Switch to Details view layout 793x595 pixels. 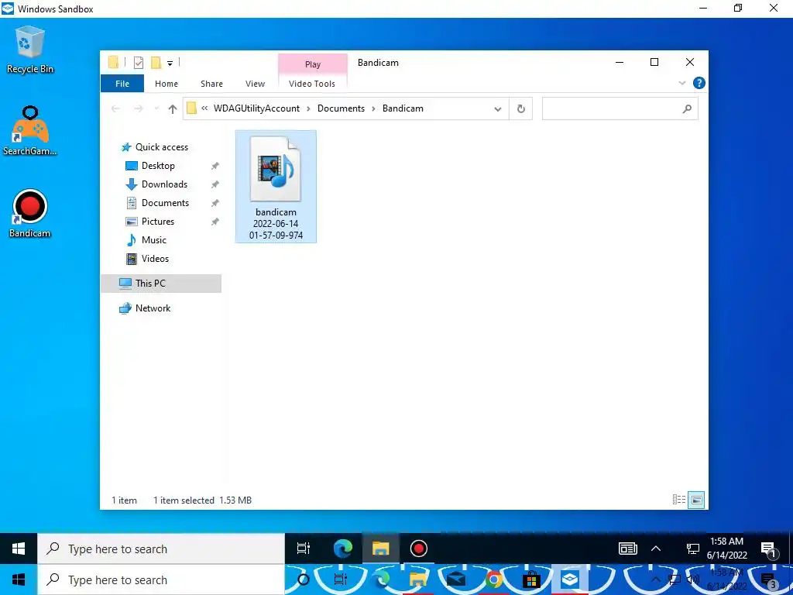click(678, 500)
